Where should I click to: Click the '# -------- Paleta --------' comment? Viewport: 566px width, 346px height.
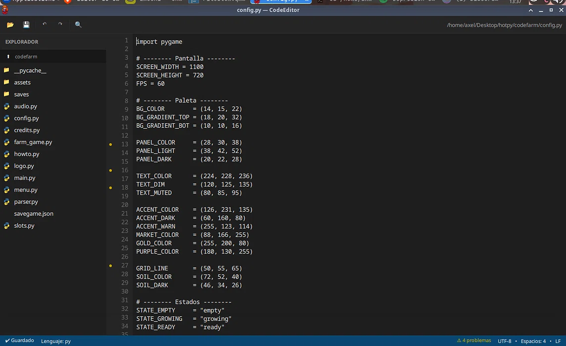click(x=182, y=100)
